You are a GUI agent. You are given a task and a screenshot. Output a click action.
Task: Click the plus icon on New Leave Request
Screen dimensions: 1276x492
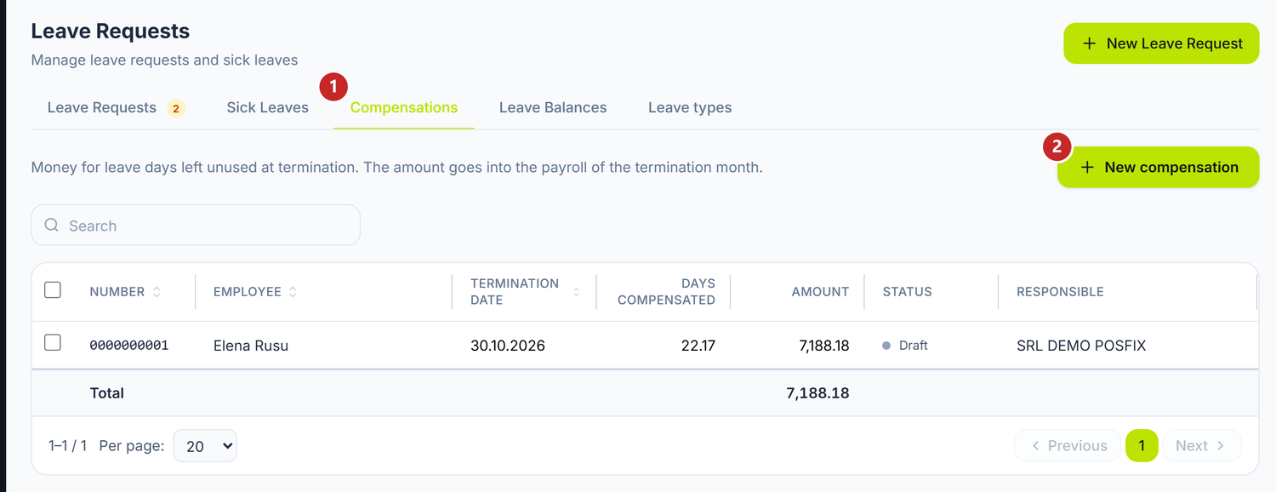1089,43
